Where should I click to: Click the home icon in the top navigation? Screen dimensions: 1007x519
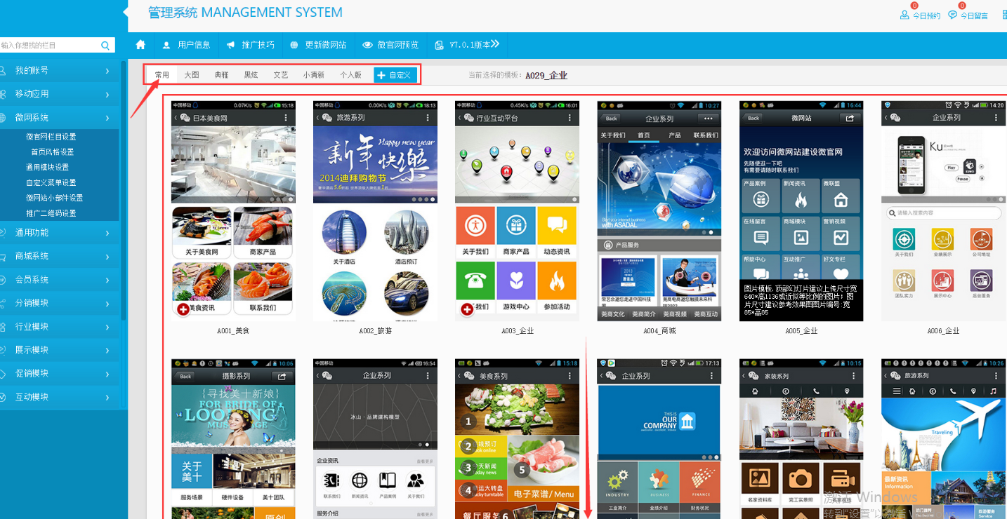click(x=140, y=45)
